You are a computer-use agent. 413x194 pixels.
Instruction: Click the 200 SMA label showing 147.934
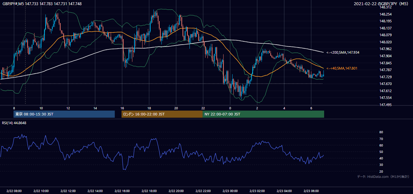[343, 52]
